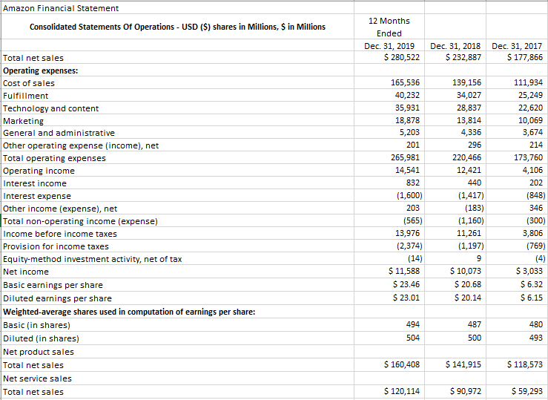Select other income value (183)
Screen dimensions: 548x400
pyautogui.click(x=475, y=209)
